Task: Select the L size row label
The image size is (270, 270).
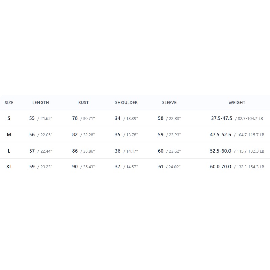Action: [9, 151]
